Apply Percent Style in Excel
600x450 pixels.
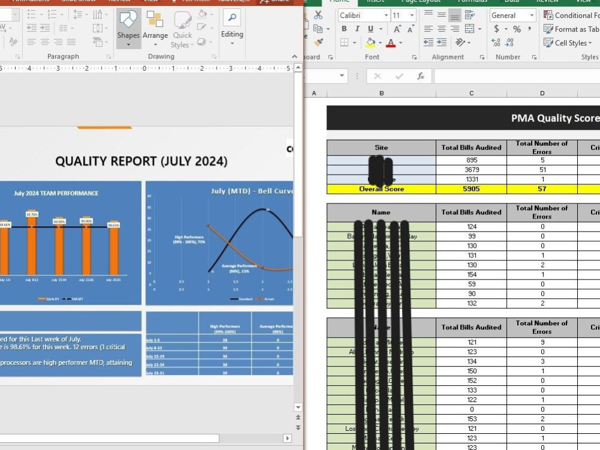point(517,29)
